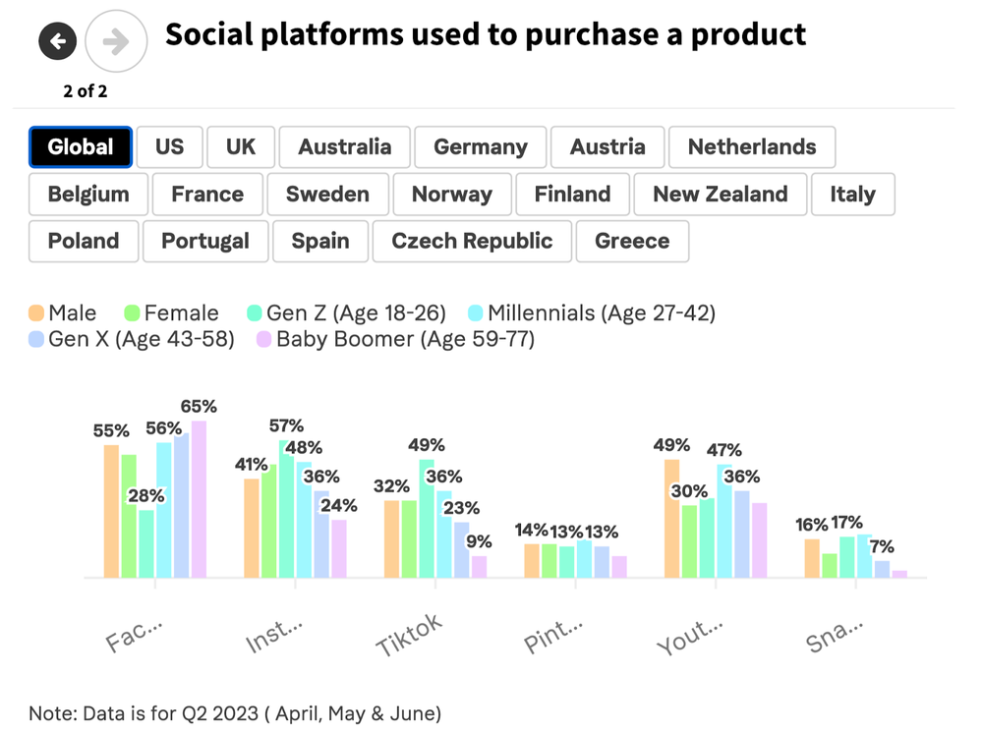Click the Gen X legend color dot

[34, 339]
